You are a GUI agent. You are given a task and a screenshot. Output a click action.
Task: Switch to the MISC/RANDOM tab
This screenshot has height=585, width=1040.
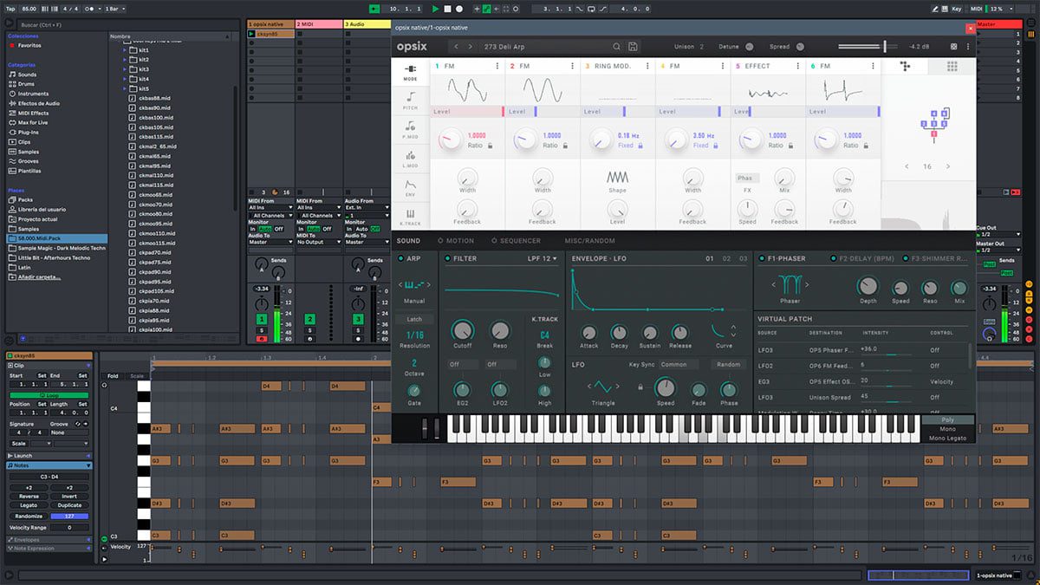588,241
